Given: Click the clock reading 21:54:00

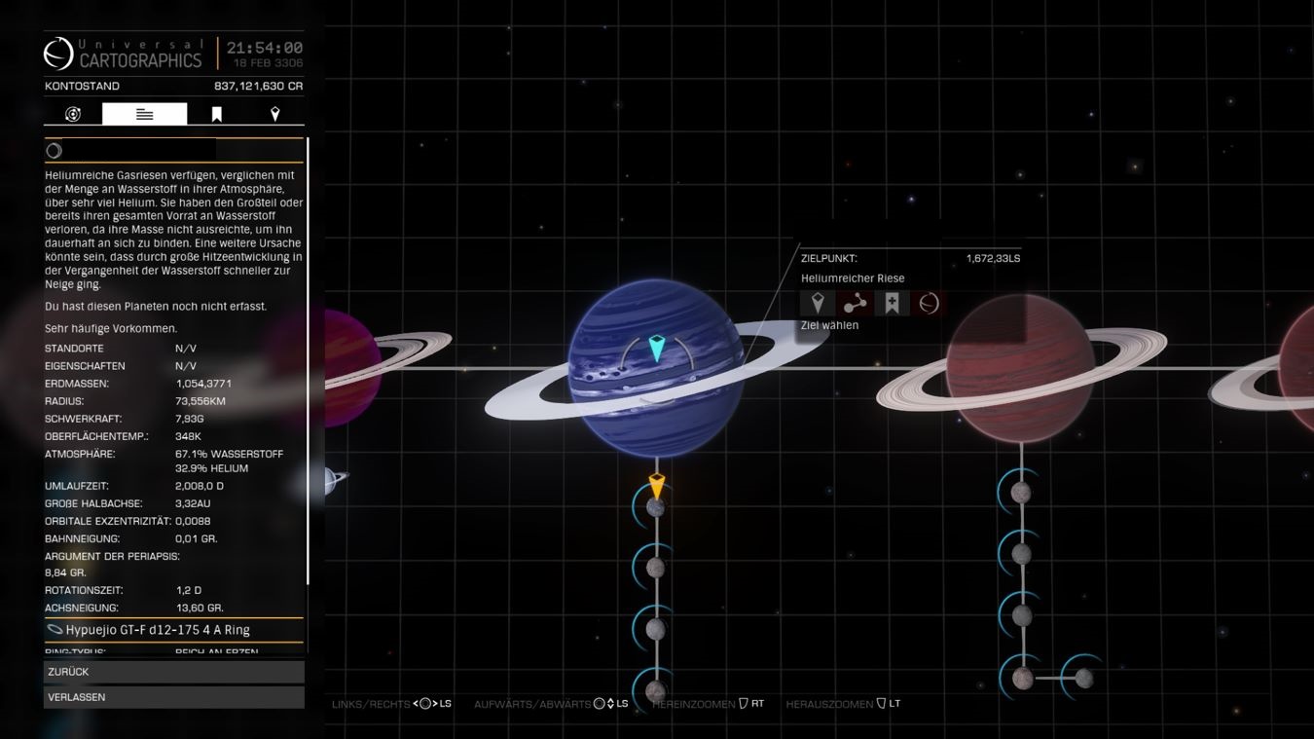Looking at the screenshot, I should [x=265, y=48].
